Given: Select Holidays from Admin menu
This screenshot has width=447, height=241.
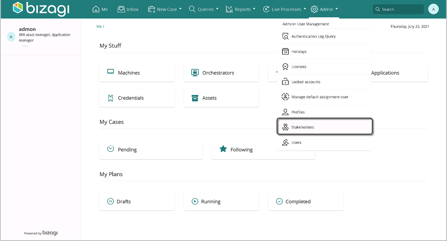Looking at the screenshot, I should point(324,51).
